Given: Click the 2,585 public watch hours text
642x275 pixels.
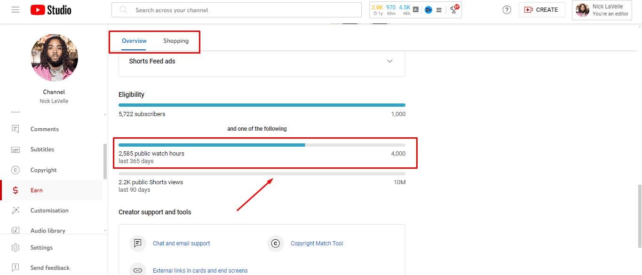Looking at the screenshot, I should pyautogui.click(x=151, y=154).
